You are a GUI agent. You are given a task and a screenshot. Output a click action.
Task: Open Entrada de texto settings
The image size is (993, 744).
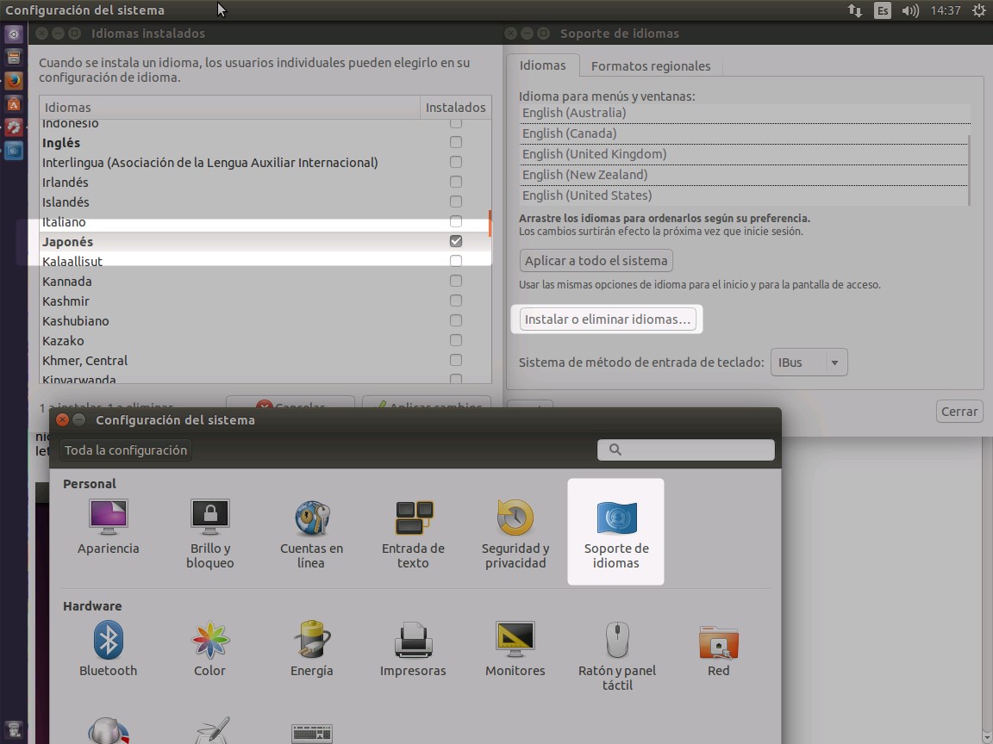[413, 533]
